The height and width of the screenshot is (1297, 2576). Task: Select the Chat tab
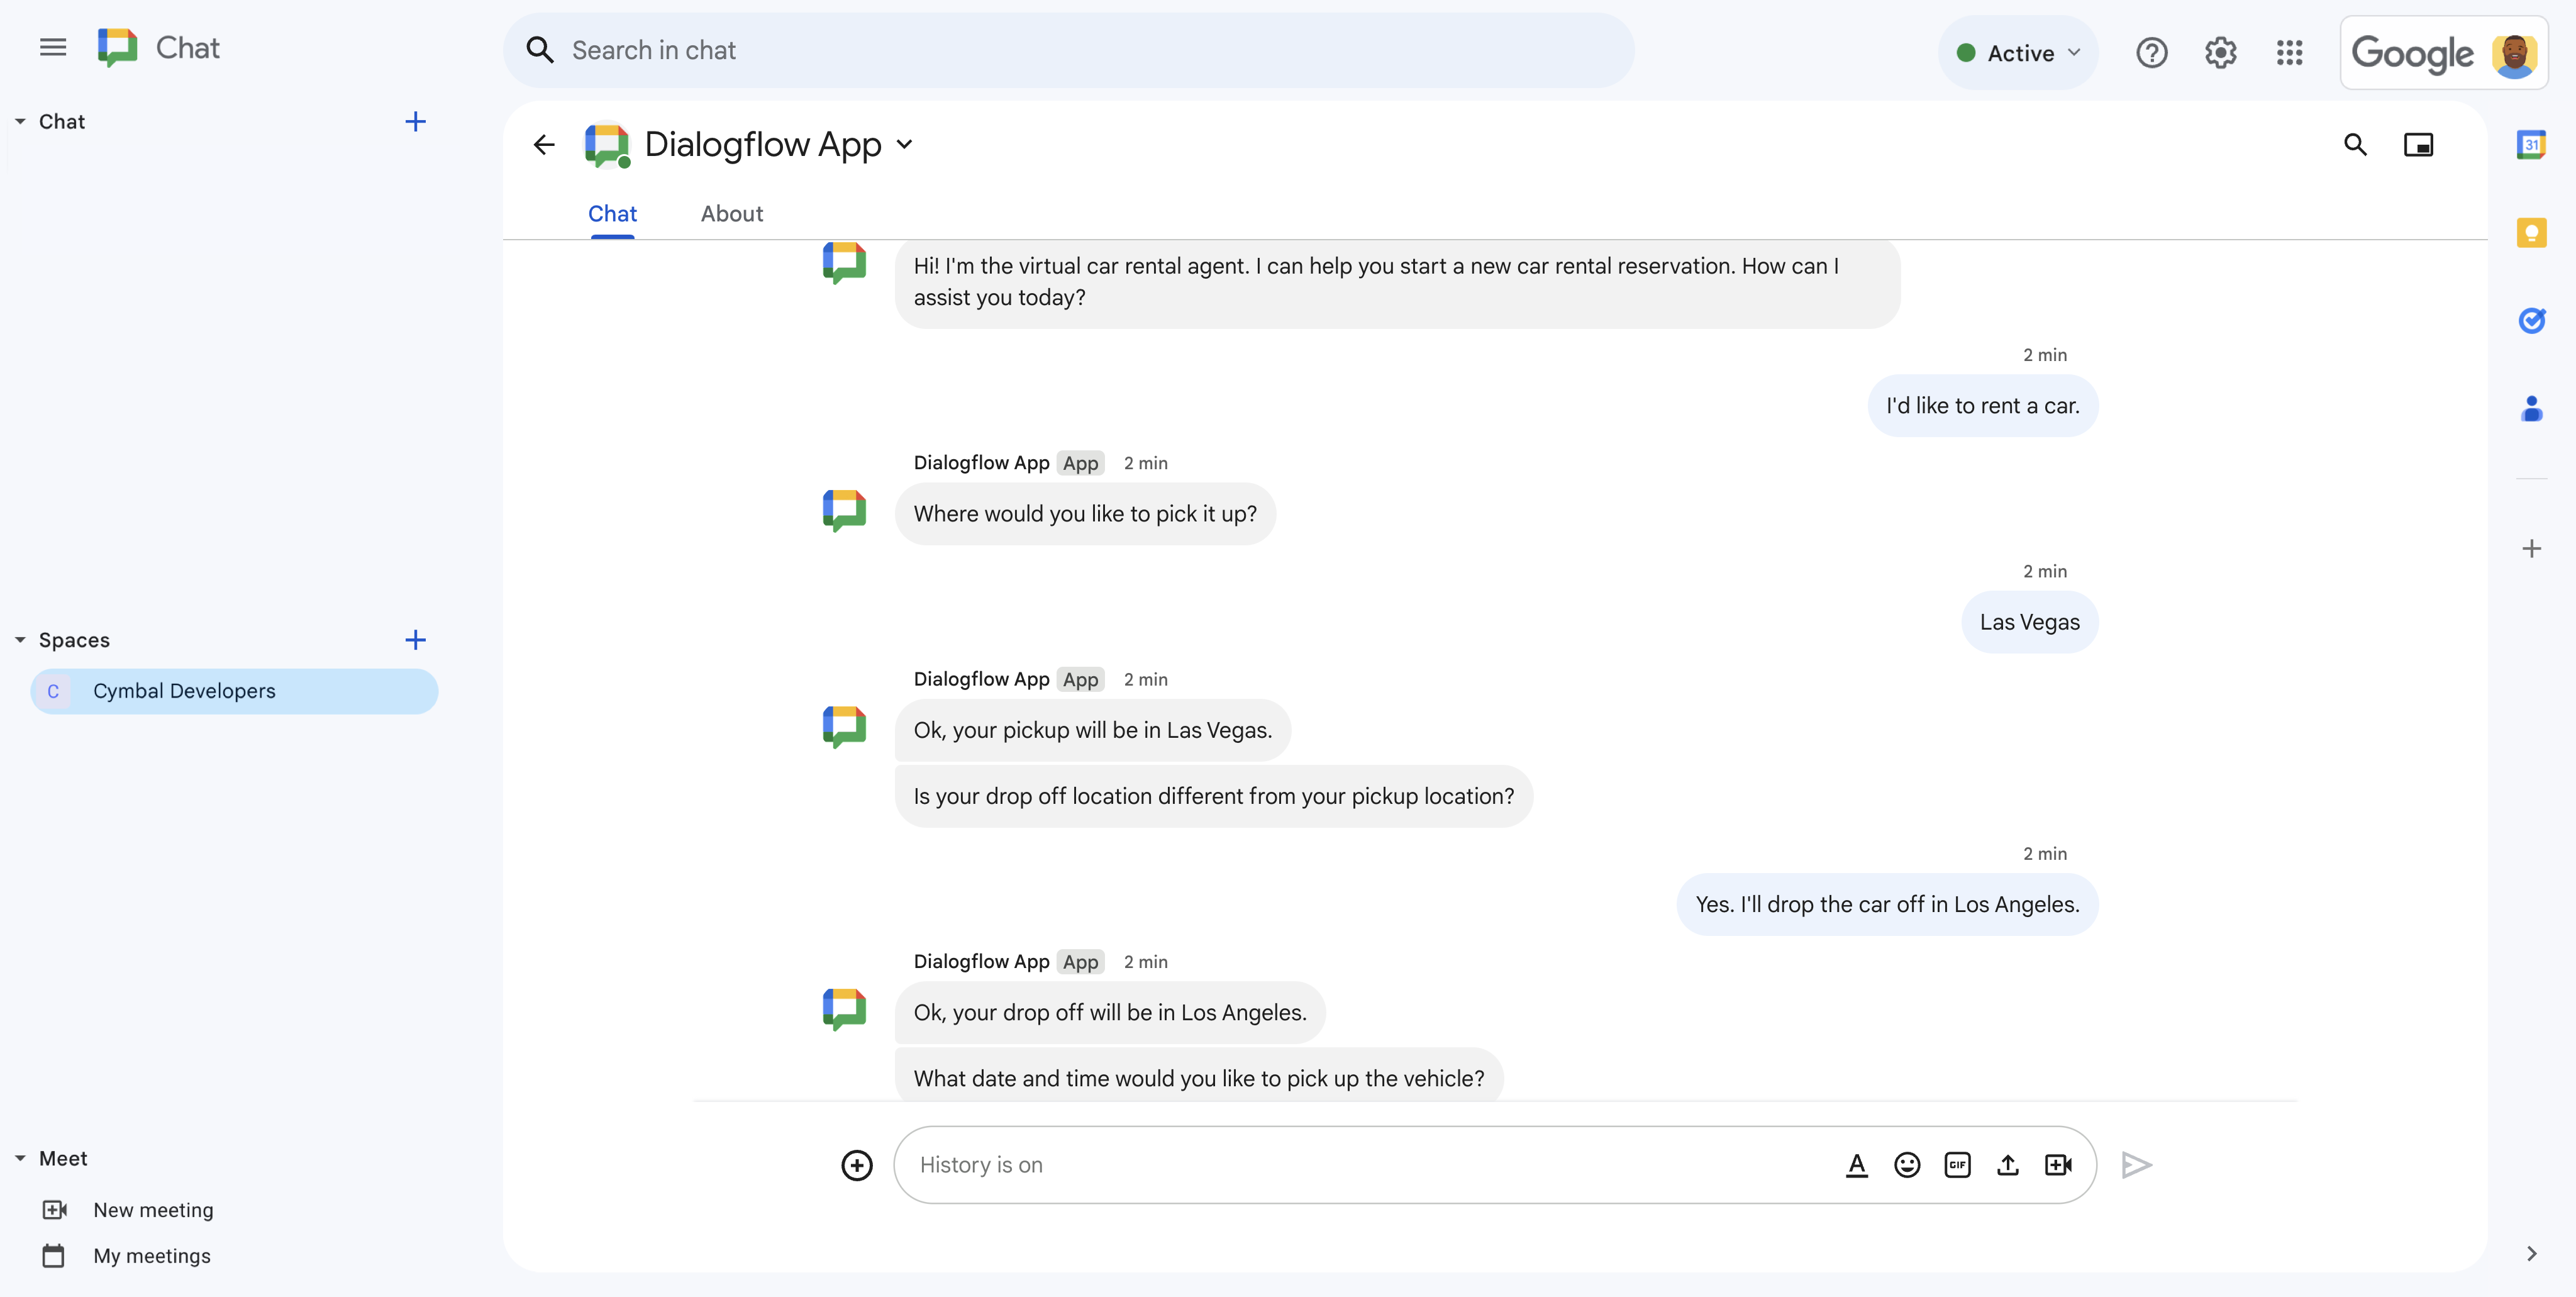click(612, 212)
